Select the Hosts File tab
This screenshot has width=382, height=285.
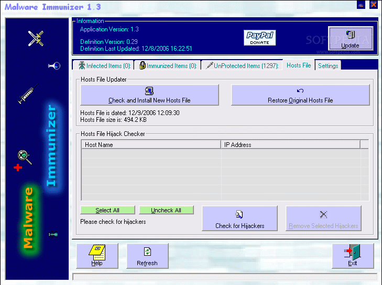point(299,65)
